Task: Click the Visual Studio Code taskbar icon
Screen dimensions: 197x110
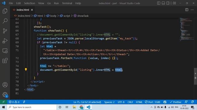Action: [x=88, y=107]
